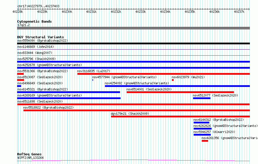
Task: Click the blue nsv4254092 variant bar
Action: pyautogui.click(x=177, y=86)
